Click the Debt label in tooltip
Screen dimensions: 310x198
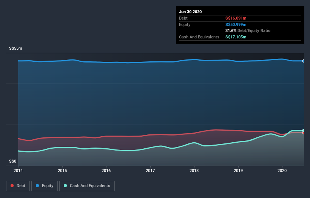coord(183,18)
